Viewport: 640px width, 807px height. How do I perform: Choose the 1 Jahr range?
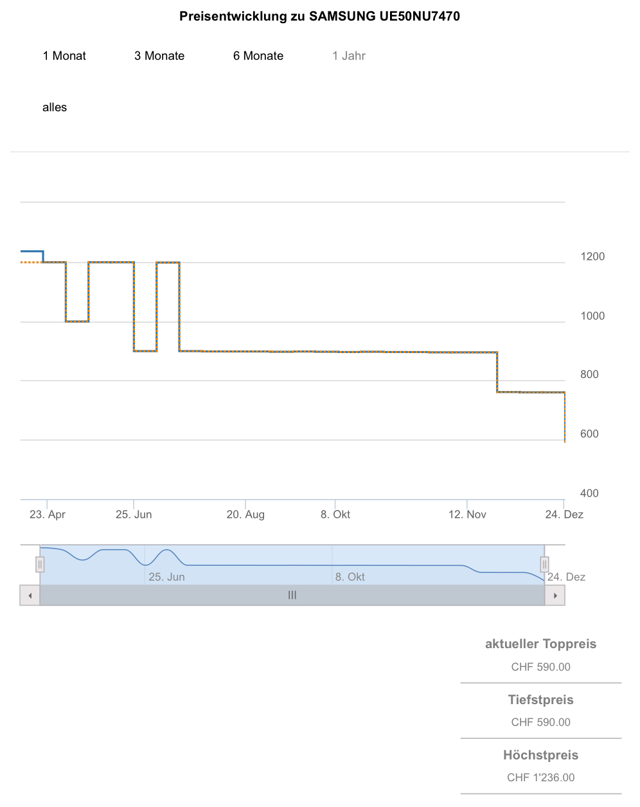(349, 56)
